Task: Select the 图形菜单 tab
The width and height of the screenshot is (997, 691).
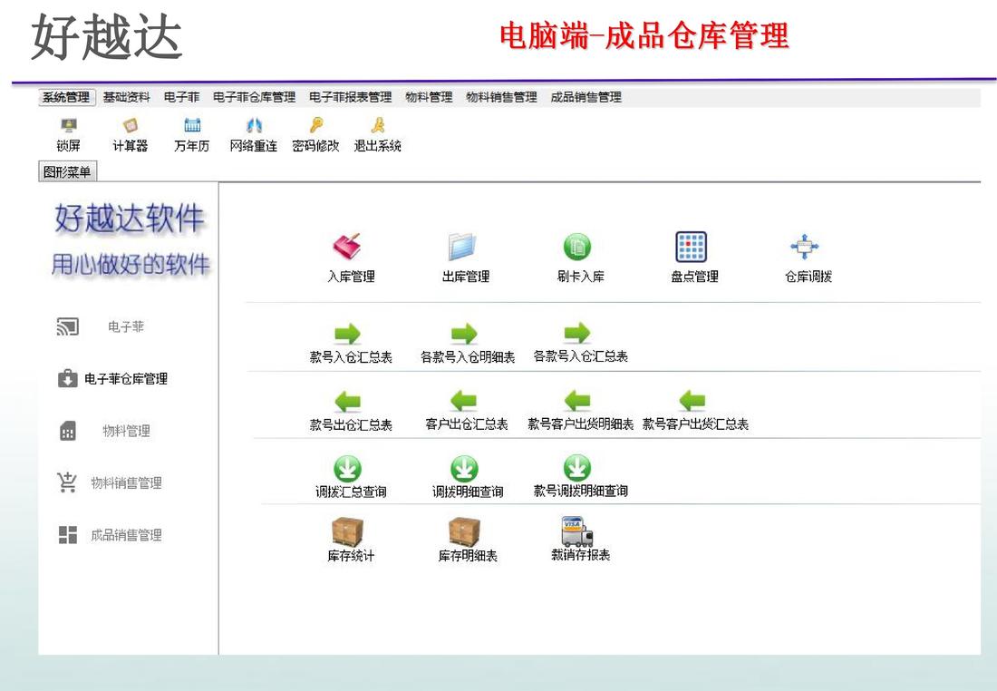Action: click(69, 171)
